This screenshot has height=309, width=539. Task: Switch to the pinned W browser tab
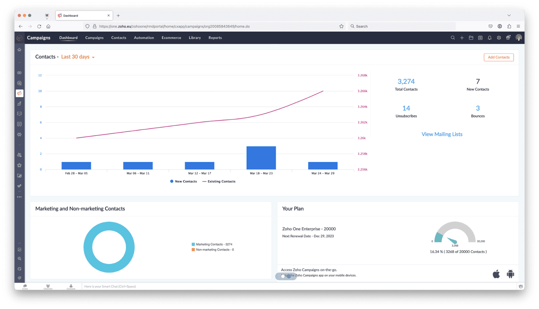click(x=47, y=15)
